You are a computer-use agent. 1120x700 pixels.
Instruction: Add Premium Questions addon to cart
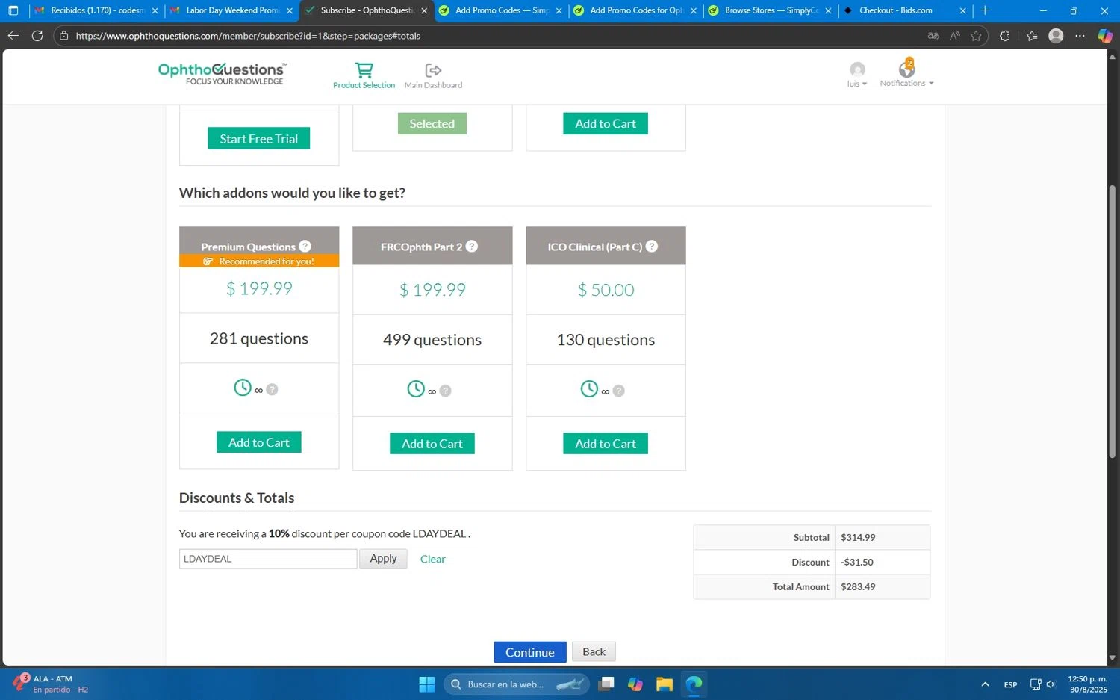tap(259, 442)
